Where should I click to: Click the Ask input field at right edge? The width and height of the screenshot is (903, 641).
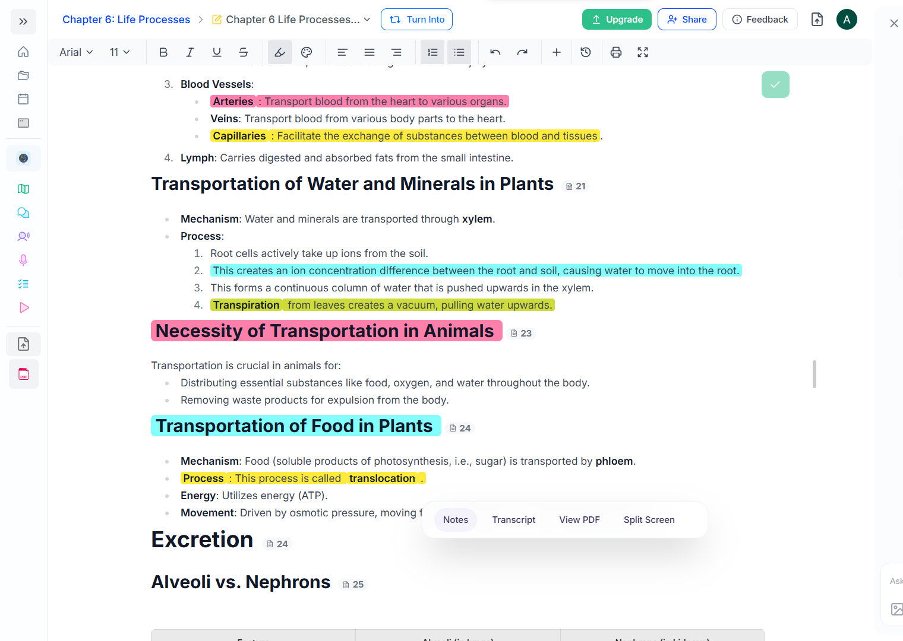pos(896,581)
